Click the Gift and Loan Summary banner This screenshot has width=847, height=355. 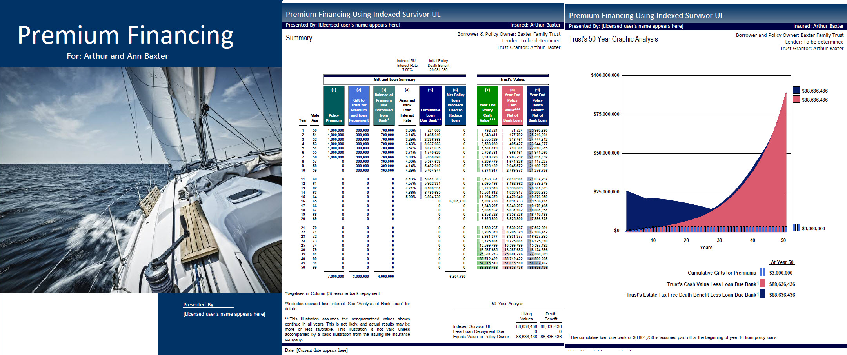tap(394, 80)
